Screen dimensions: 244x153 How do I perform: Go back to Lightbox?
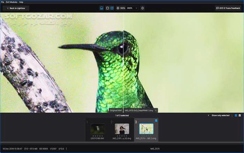click(16, 8)
